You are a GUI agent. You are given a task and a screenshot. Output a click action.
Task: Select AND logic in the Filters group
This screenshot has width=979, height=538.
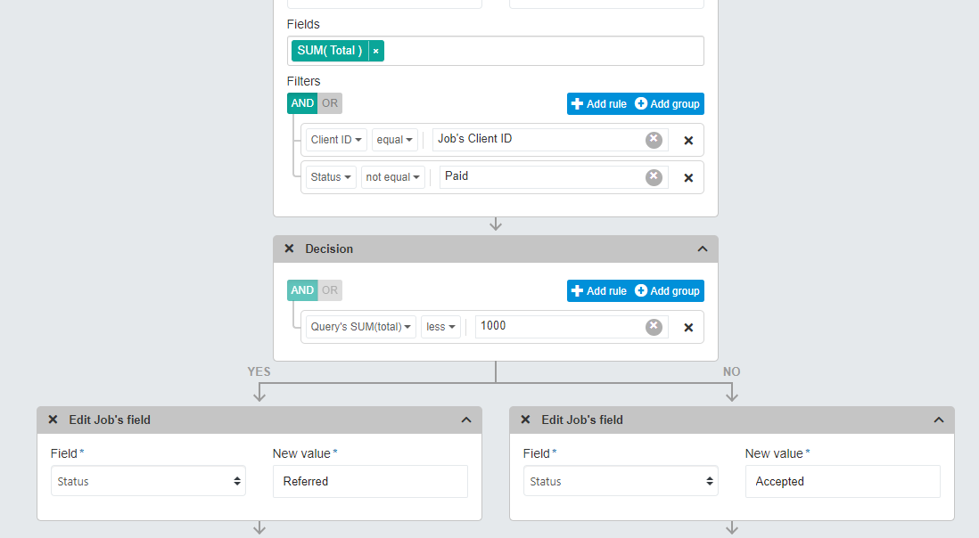point(302,102)
